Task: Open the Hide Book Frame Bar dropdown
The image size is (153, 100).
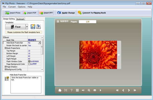Action: (x=39, y=43)
